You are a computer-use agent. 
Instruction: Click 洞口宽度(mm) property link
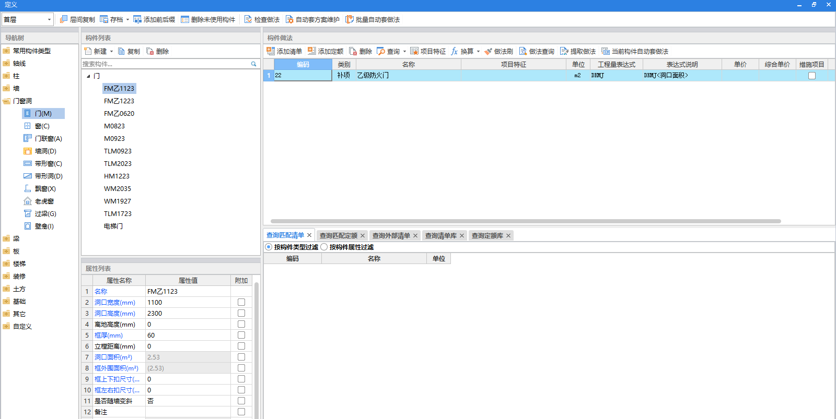(115, 302)
